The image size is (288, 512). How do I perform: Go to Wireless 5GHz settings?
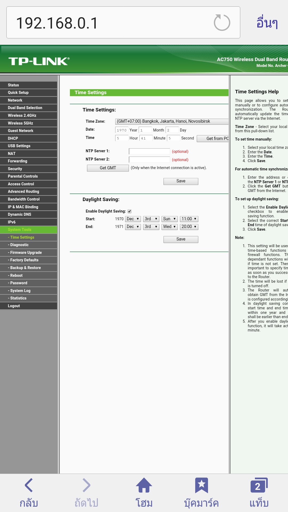(29, 123)
